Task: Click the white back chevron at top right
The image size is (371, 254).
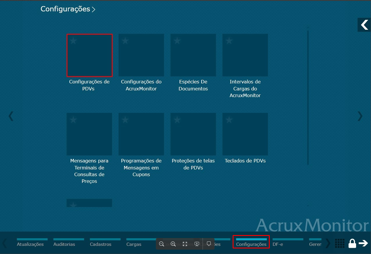Action: (364, 25)
